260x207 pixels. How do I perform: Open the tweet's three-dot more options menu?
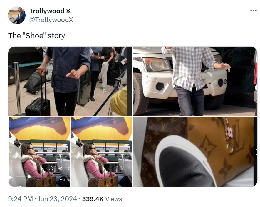coord(253,11)
